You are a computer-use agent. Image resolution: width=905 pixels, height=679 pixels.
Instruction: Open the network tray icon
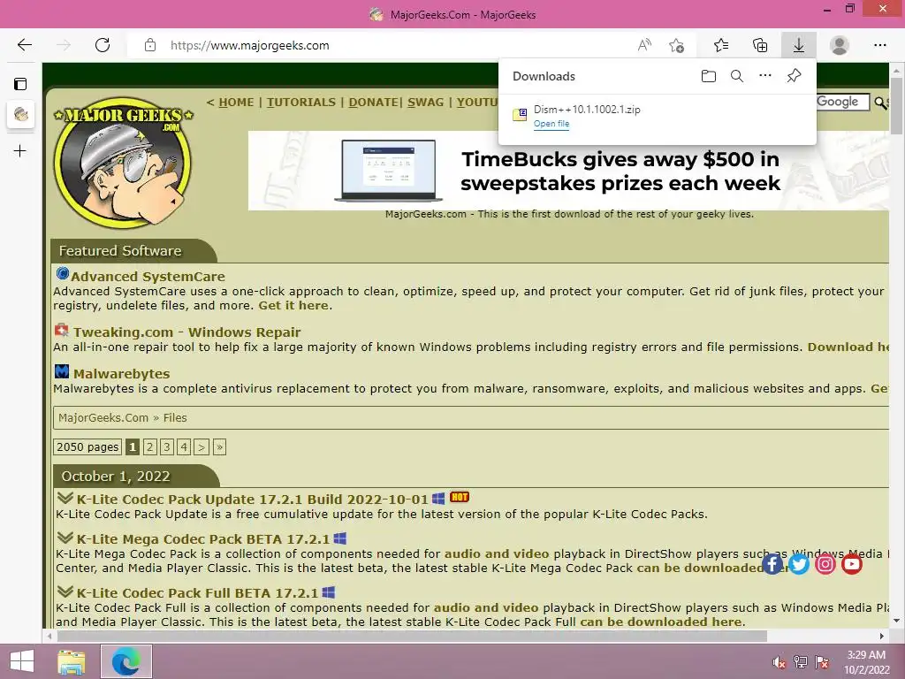click(801, 662)
